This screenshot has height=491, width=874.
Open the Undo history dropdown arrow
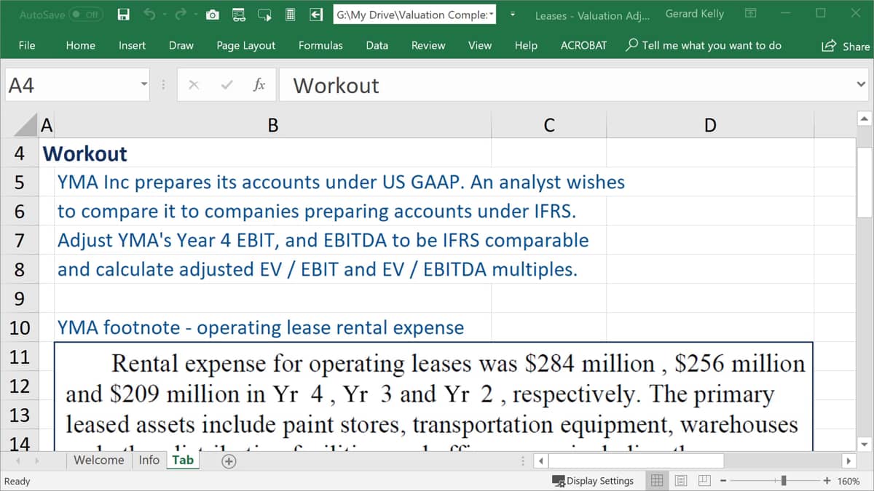tap(164, 15)
